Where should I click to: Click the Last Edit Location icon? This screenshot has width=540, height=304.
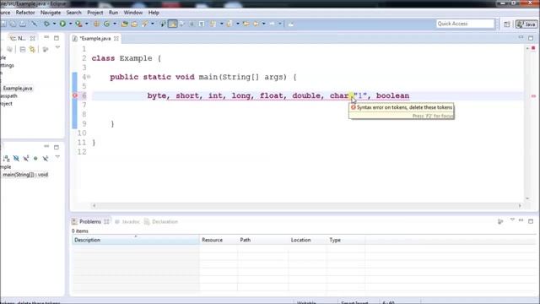click(246, 24)
